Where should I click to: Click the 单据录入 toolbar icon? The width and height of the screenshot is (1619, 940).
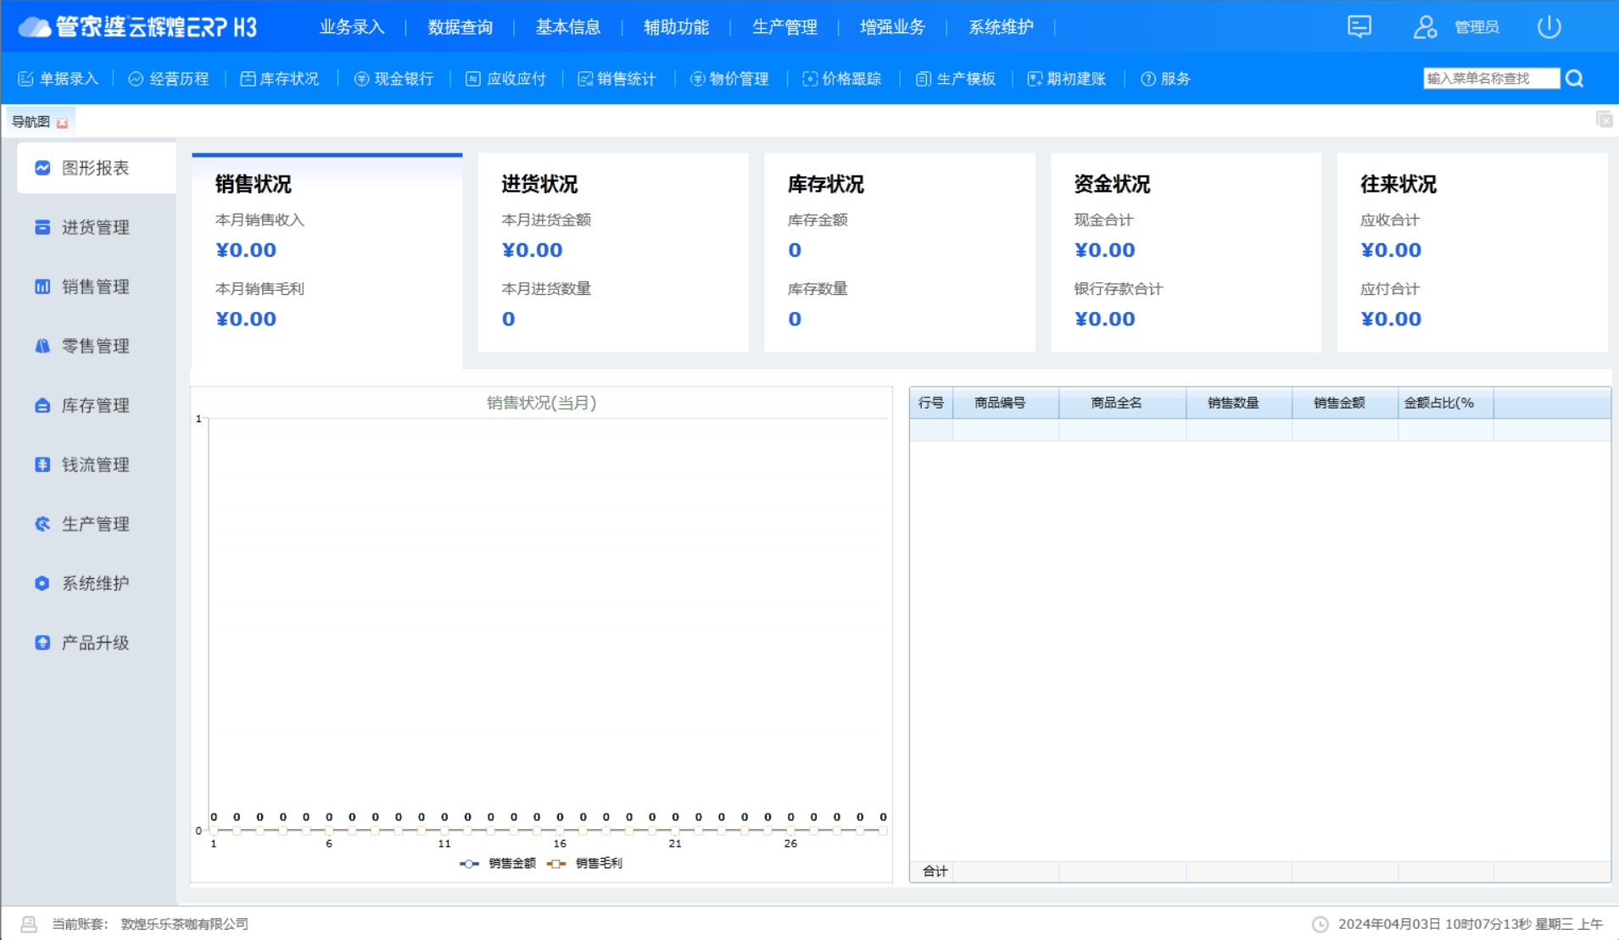(25, 79)
